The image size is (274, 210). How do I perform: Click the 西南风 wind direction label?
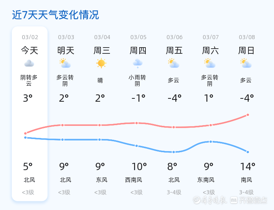134,180
